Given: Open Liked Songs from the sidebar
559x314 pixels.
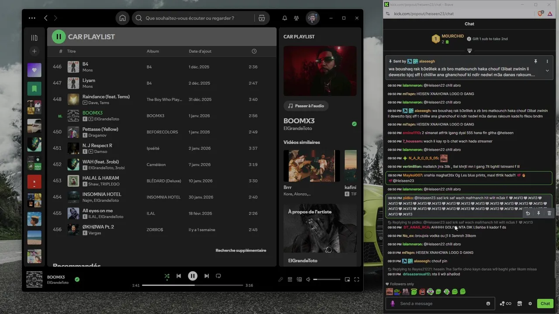Looking at the screenshot, I should click(35, 70).
